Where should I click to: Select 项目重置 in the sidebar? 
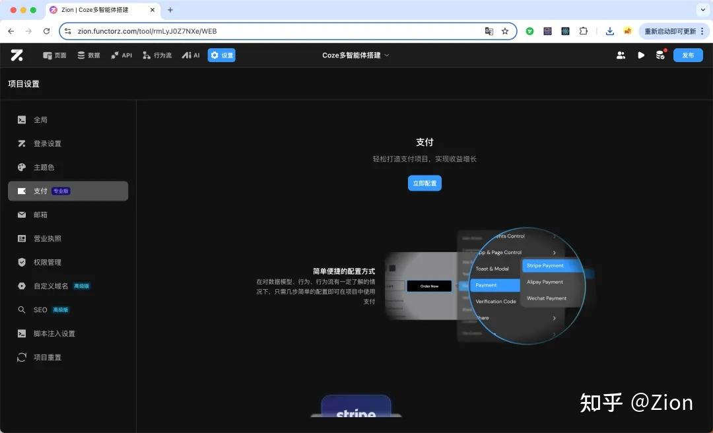pyautogui.click(x=68, y=357)
